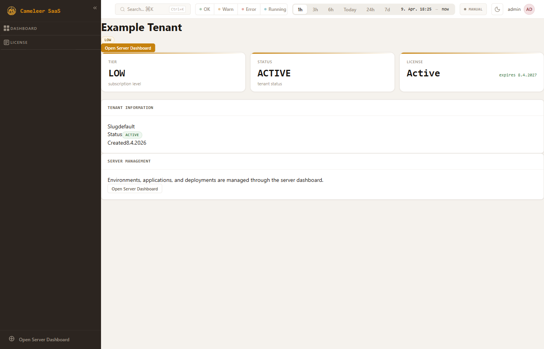Screen dimensions: 544x349
Task: Click the orange Open Server Dashboard button
Action: click(128, 48)
